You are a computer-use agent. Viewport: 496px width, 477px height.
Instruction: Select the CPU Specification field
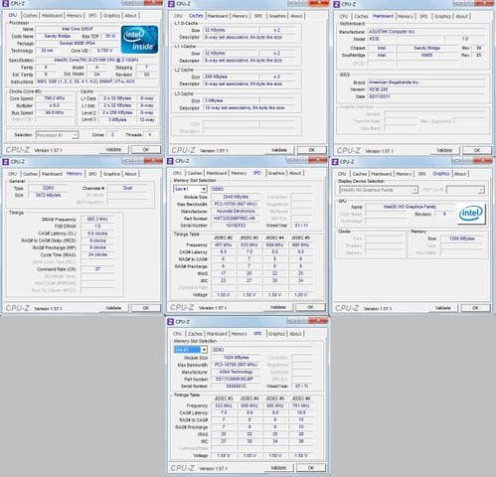click(x=96, y=60)
